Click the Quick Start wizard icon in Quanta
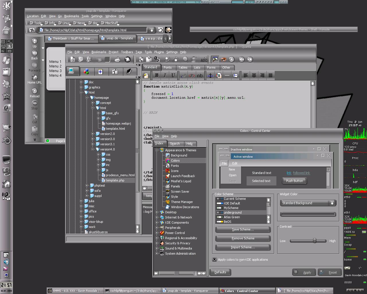Viewport: 367px width, 294px height. (x=146, y=76)
